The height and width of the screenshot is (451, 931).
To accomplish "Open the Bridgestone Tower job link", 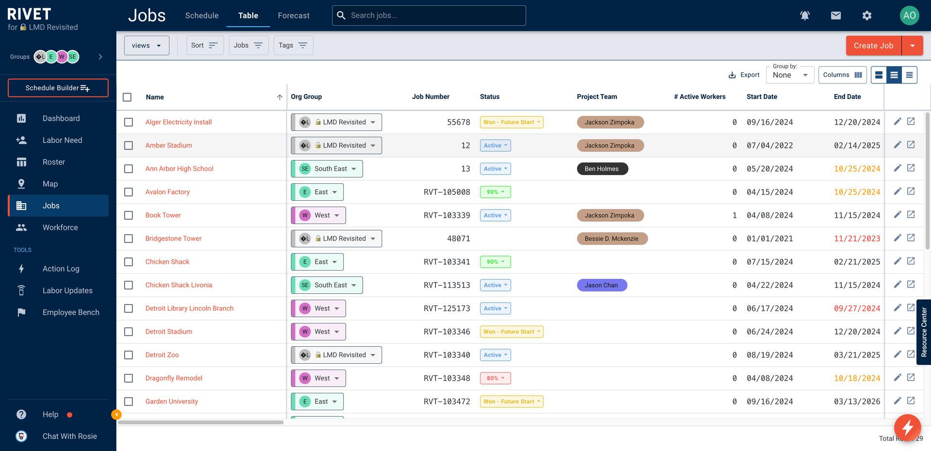I will tap(173, 238).
